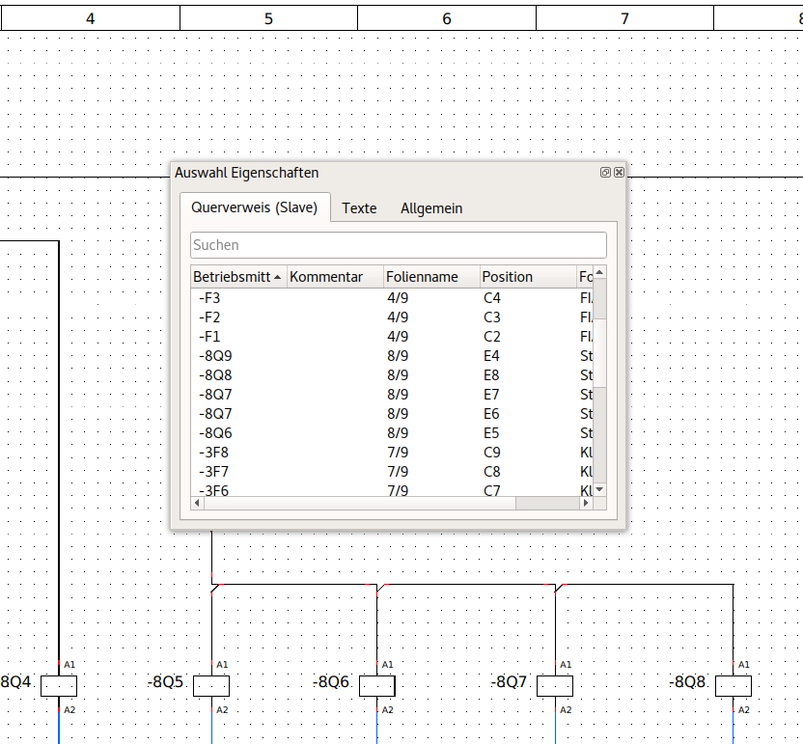Click the Suchen search field
Image resolution: width=803 pixels, height=744 pixels.
pyautogui.click(x=399, y=245)
